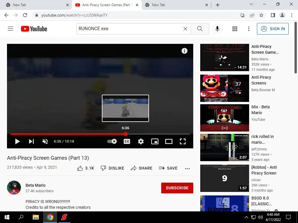The width and height of the screenshot is (298, 223).
Task: Open the YouTube guide hamburger menu
Action: tap(10, 29)
